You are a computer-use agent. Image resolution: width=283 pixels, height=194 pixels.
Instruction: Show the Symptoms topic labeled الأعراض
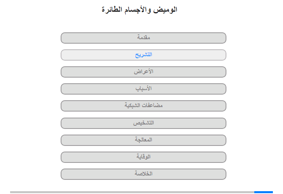click(143, 72)
